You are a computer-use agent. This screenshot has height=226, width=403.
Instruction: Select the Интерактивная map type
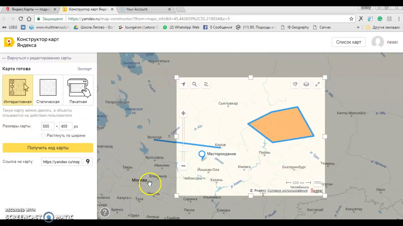tap(18, 89)
